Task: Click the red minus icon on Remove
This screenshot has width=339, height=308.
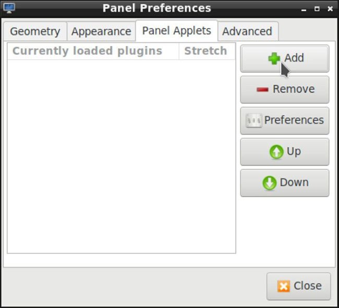Action: (262, 89)
